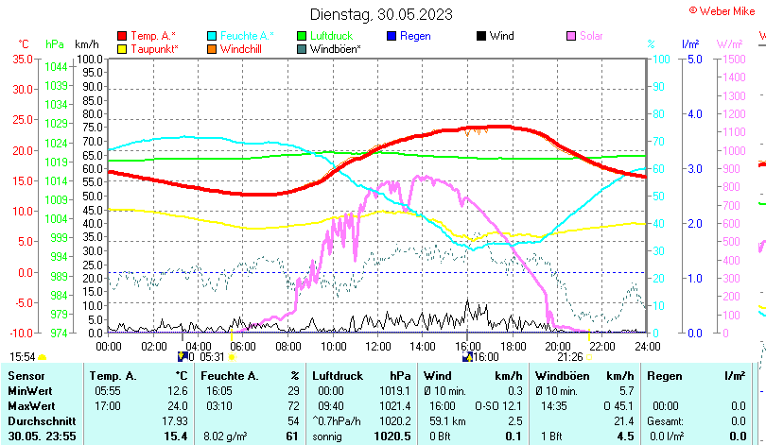Click the chart title 'Dienstag, 30.05.2023'

pyautogui.click(x=381, y=14)
